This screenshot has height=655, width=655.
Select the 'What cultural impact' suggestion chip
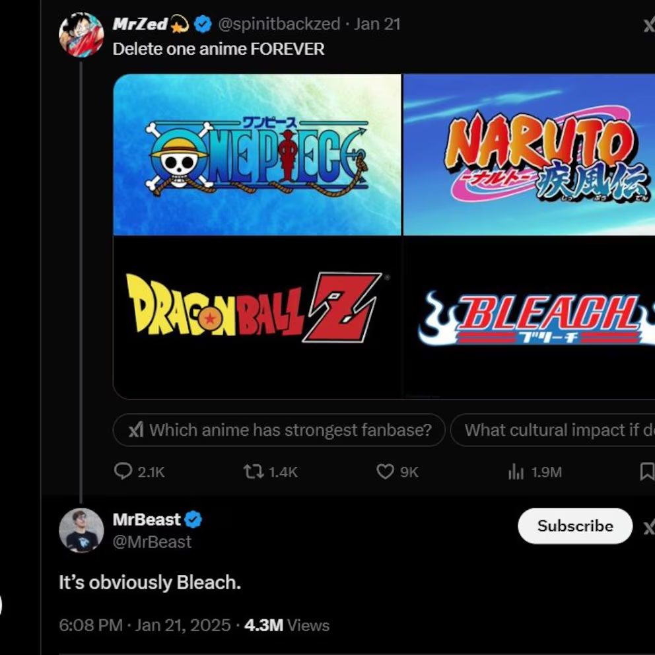pos(555,431)
